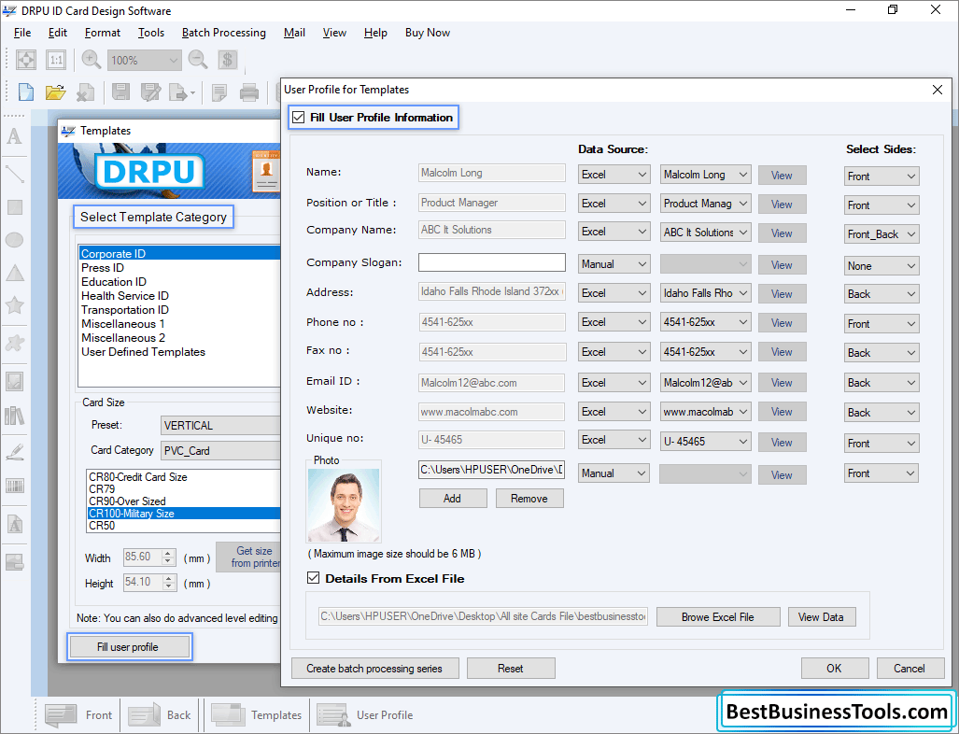Open the Unique no side dropdown
This screenshot has width=959, height=734.
tap(881, 444)
